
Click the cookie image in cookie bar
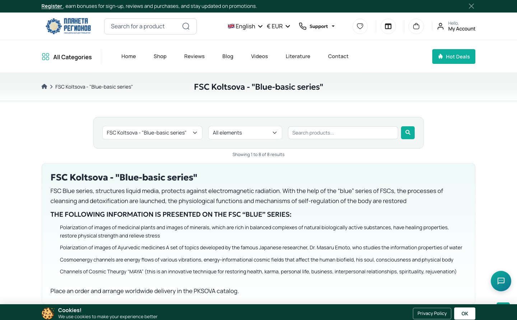pyautogui.click(x=48, y=313)
